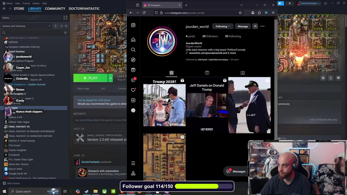The height and width of the screenshot is (195, 347).
Task: Click the Message button on profile
Action: click(243, 26)
